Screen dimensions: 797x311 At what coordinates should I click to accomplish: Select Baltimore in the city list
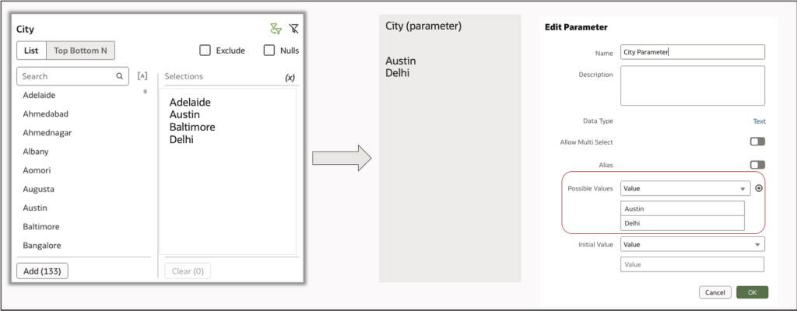tap(41, 227)
